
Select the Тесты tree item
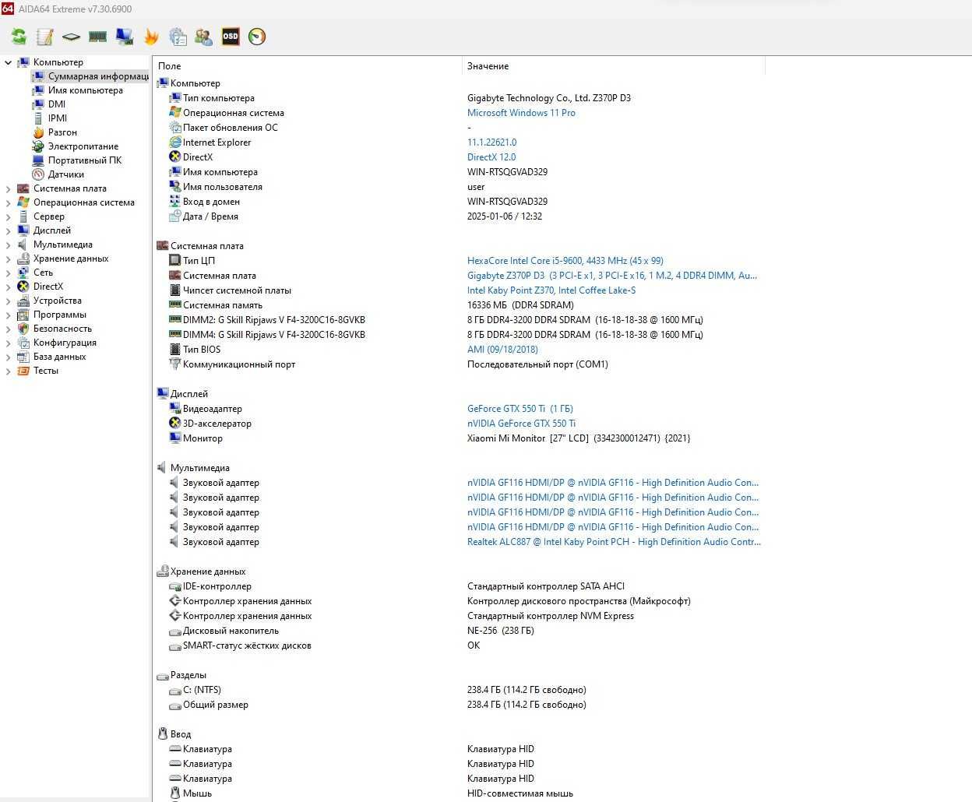[46, 371]
